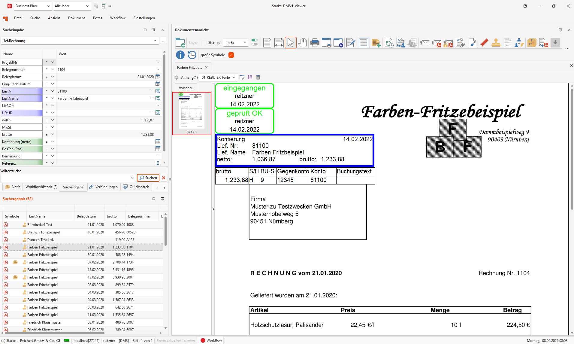
Task: Click the orange stamp tool icon
Action: [496, 43]
